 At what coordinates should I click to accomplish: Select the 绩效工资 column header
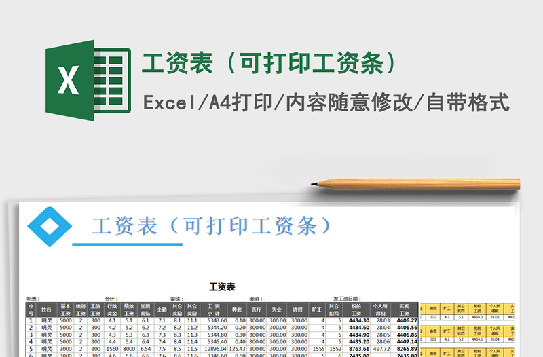(129, 309)
